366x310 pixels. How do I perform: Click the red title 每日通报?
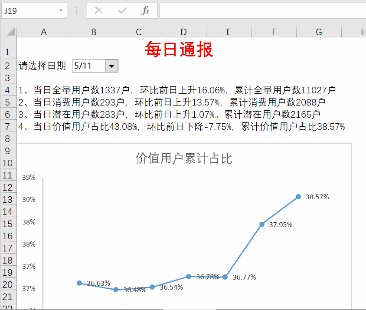(179, 49)
